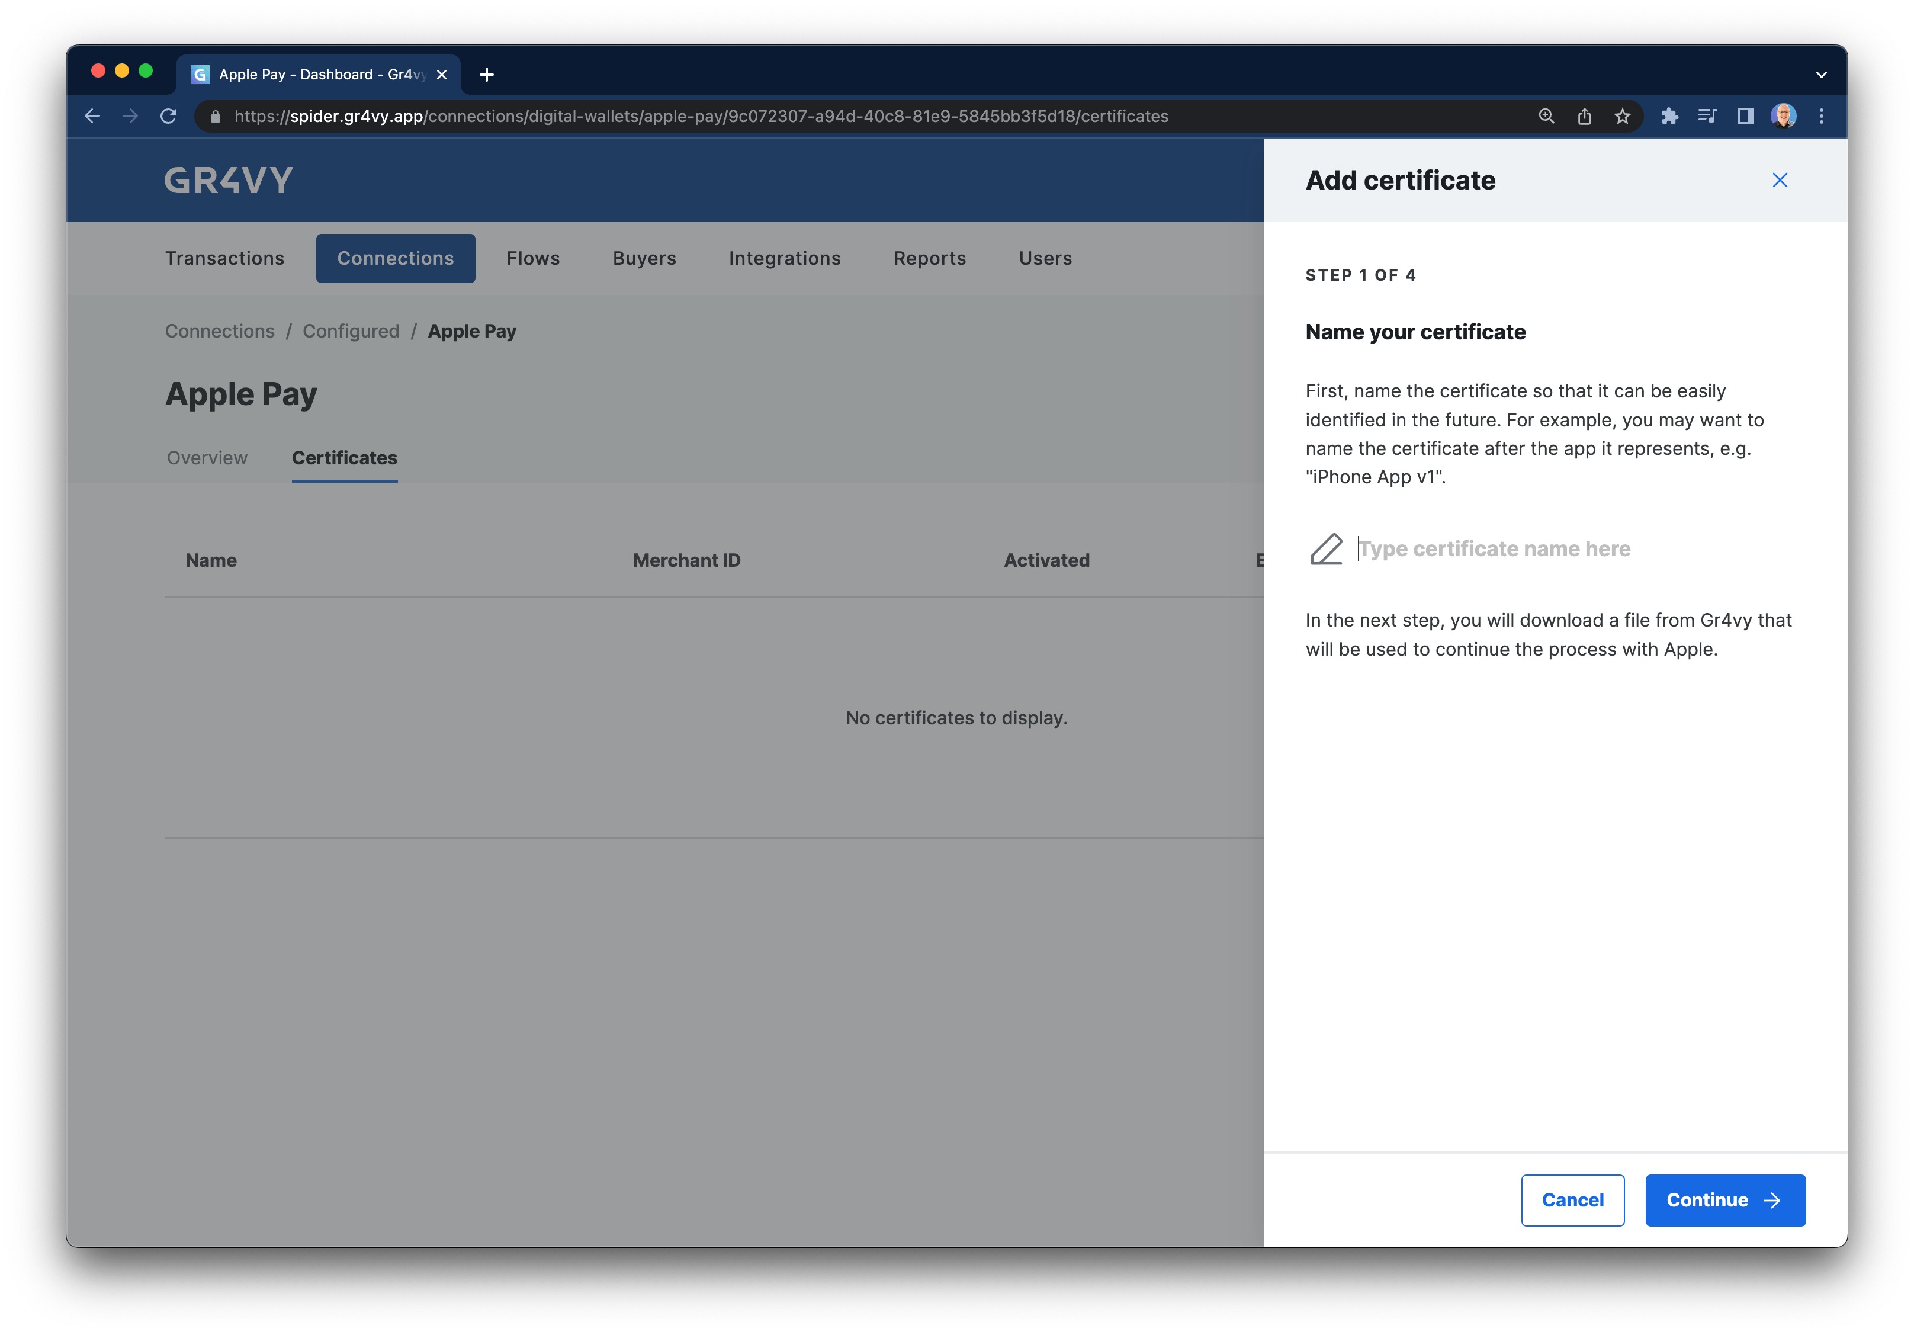Reload the page

coord(168,116)
